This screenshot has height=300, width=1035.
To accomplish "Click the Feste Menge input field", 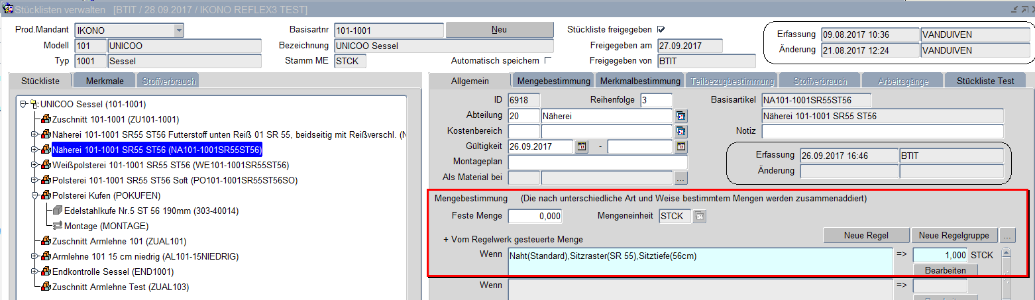I will pyautogui.click(x=535, y=216).
